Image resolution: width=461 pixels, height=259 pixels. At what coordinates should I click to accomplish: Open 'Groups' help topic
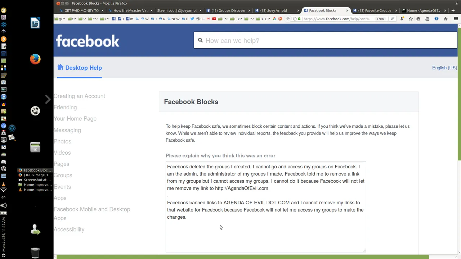63,175
